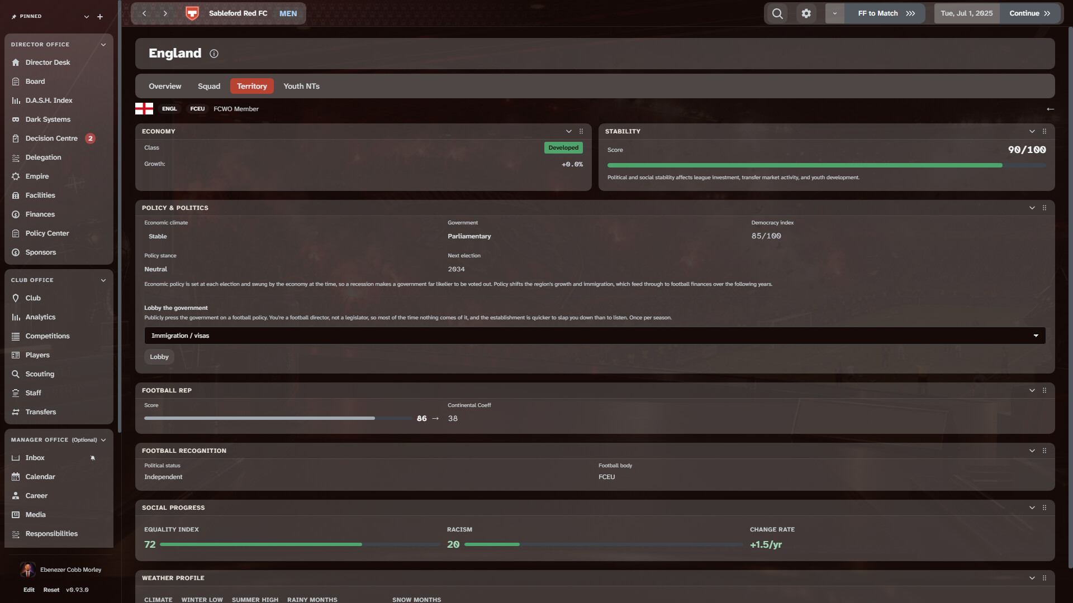The height and width of the screenshot is (603, 1073).
Task: Switch to the Overview tab
Action: (x=165, y=86)
